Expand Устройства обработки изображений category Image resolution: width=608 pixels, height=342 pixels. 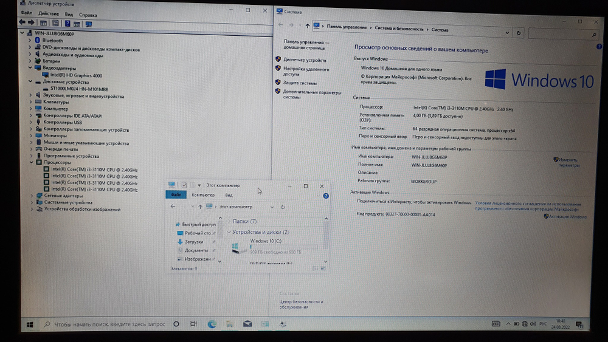click(32, 209)
